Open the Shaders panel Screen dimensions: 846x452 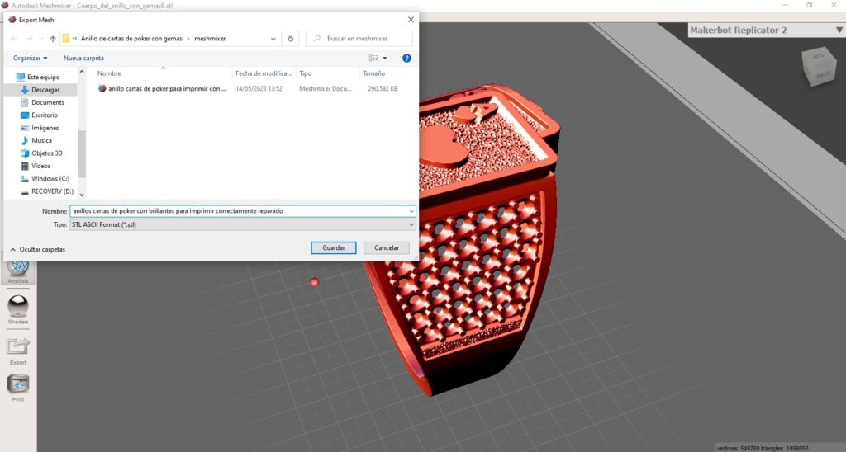[18, 309]
